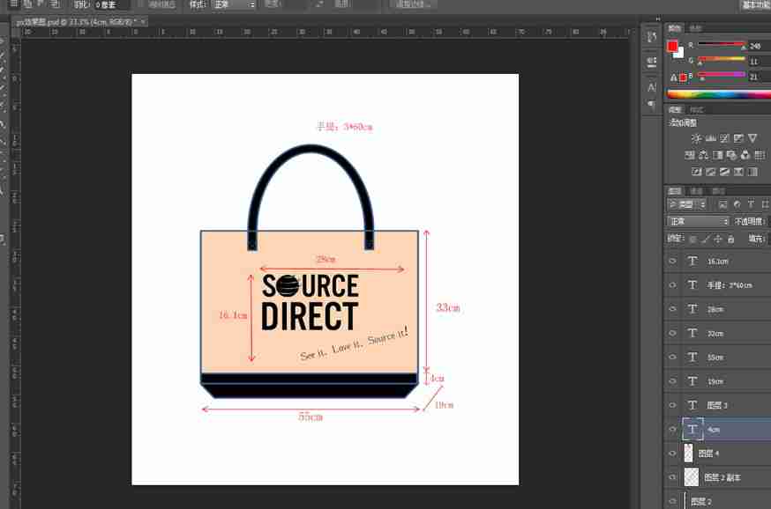
Task: Open the 类型 layer filter dropdown
Action: click(687, 204)
